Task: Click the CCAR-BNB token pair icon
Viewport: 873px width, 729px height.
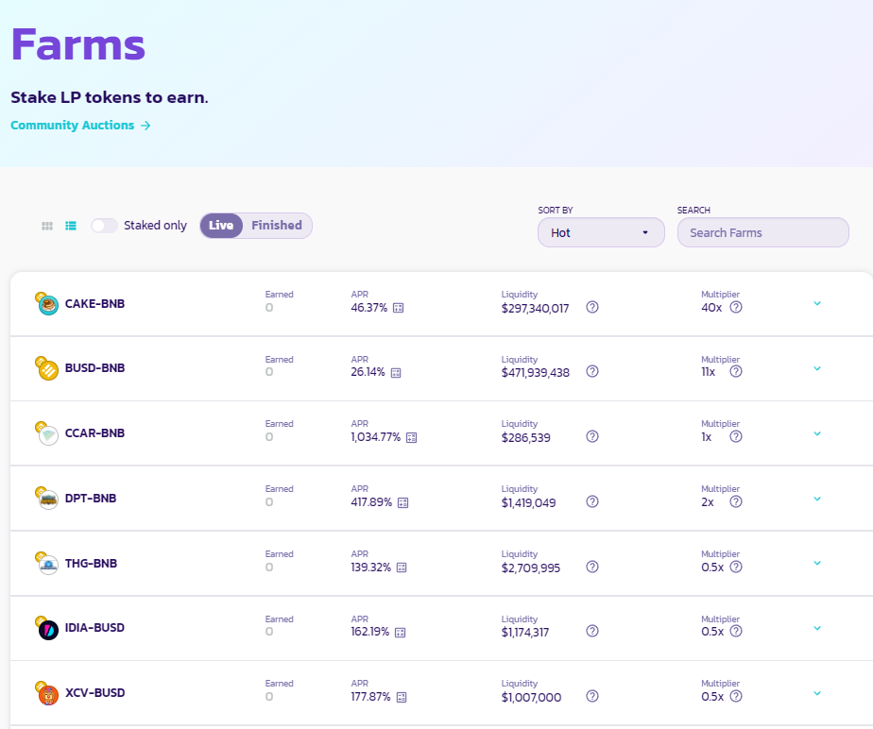Action: coord(47,433)
